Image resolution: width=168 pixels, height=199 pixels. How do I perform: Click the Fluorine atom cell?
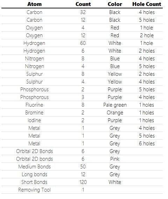coord(34,105)
